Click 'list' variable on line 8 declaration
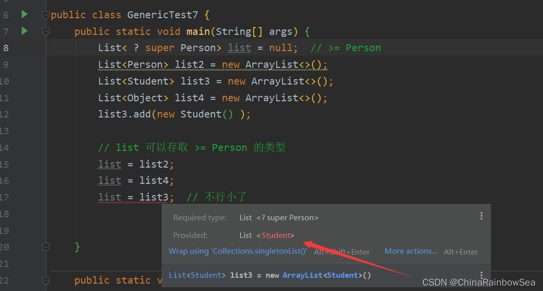Viewport: 543px width, 291px height. click(x=240, y=48)
